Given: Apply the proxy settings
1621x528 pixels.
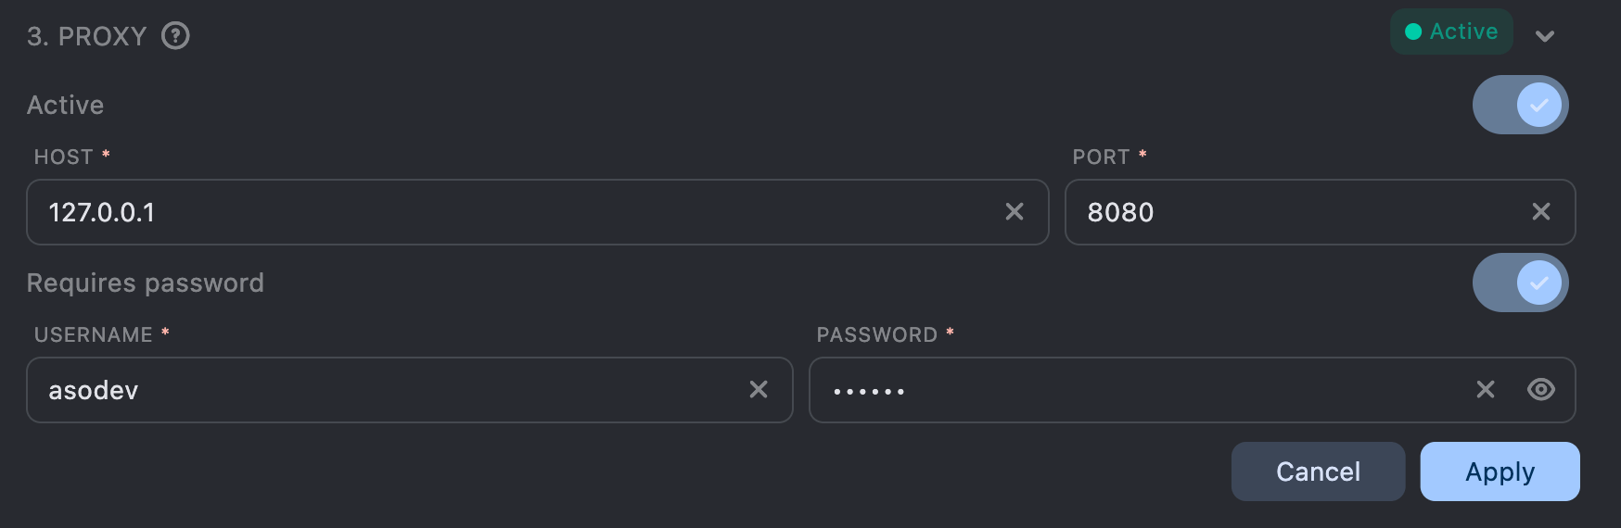Looking at the screenshot, I should coord(1500,471).
